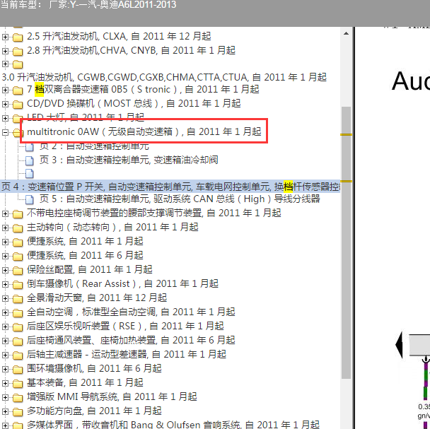Select folder icon of 2.5 升汽油发动机 CLXA
The width and height of the screenshot is (430, 429).
(18, 37)
